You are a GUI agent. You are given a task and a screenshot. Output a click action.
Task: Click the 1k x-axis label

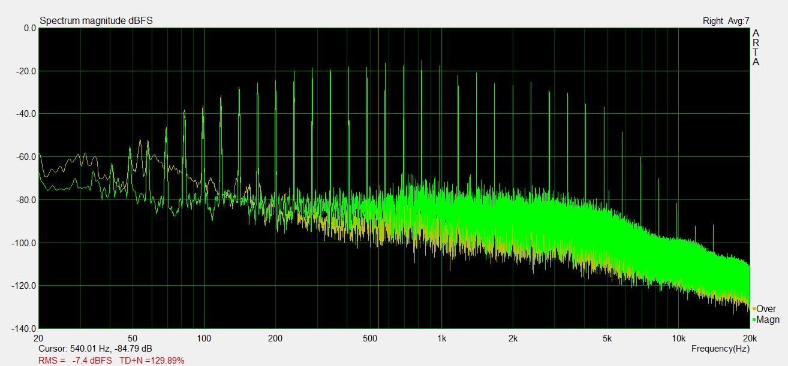pos(442,338)
